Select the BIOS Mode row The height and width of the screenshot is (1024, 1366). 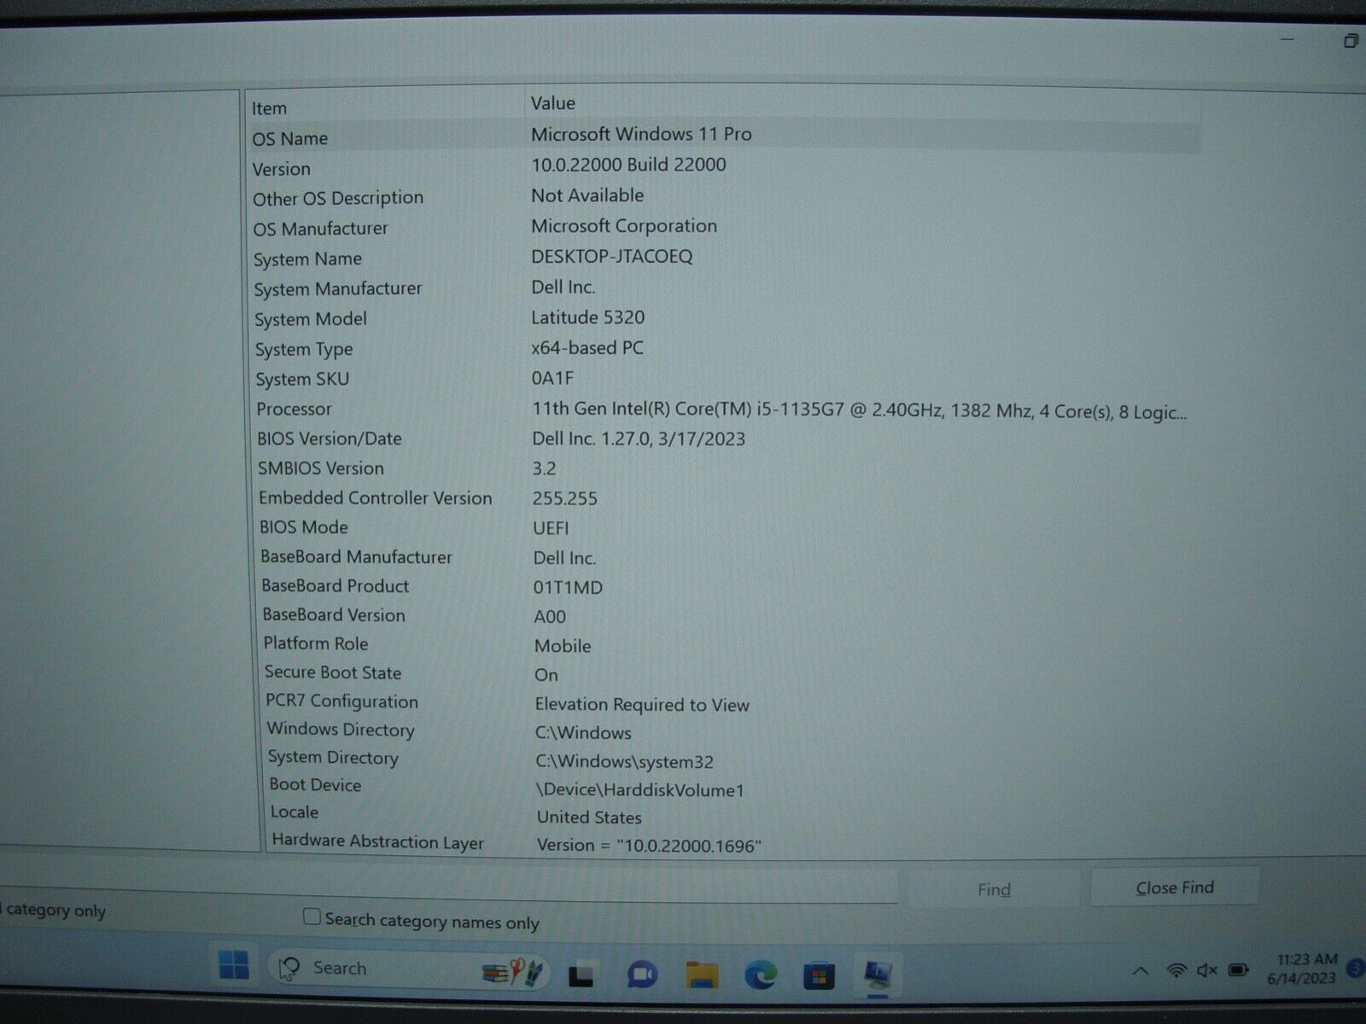pyautogui.click(x=727, y=527)
